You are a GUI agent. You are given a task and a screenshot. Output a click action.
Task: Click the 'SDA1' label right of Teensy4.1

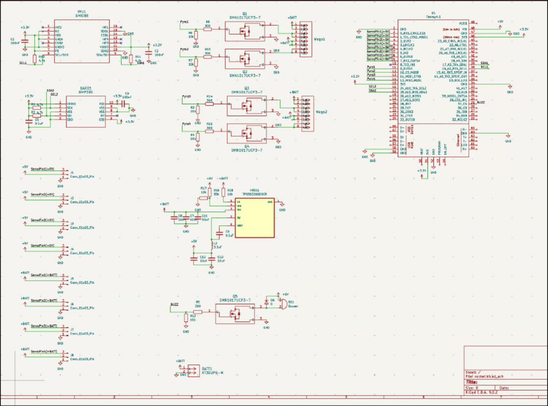click(485, 63)
